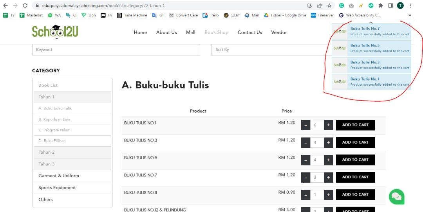
Task: Go to the Contact Us page
Action: tap(249, 32)
